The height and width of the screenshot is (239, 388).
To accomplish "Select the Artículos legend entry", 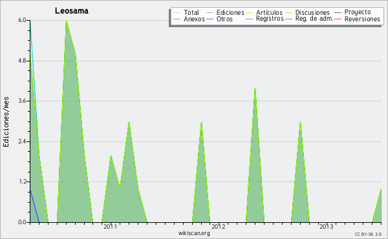I will (x=269, y=12).
